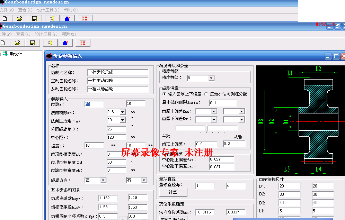This screenshot has width=345, height=220.
Task: Open first 齿厚下偏差Esi dropdown
Action: pos(214,120)
